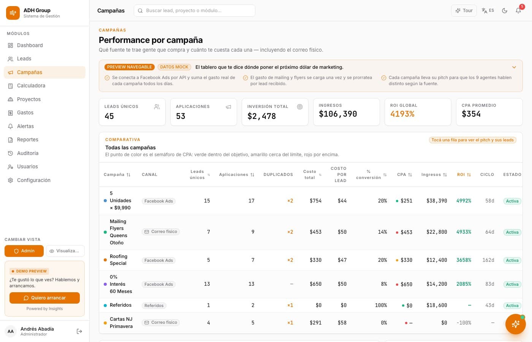This screenshot has height=342, width=532.
Task: Click the Usuarios people icon
Action: click(11, 166)
